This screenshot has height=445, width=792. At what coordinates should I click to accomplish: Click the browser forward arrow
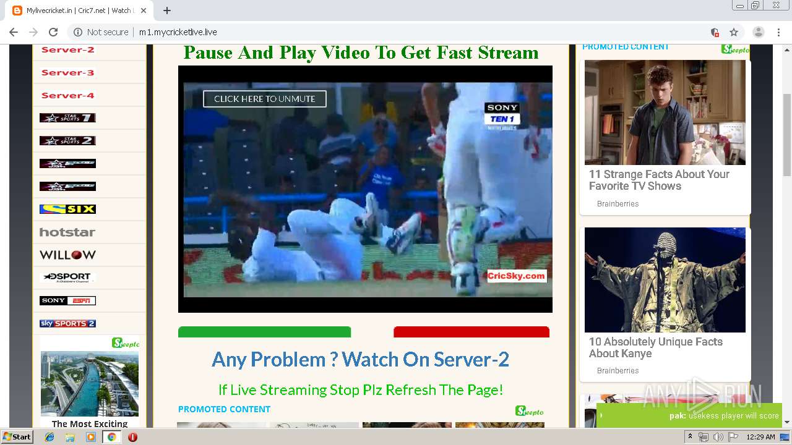point(33,32)
